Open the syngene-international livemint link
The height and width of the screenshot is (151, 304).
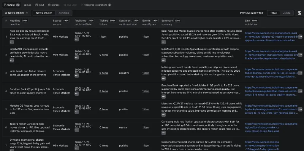262,146
